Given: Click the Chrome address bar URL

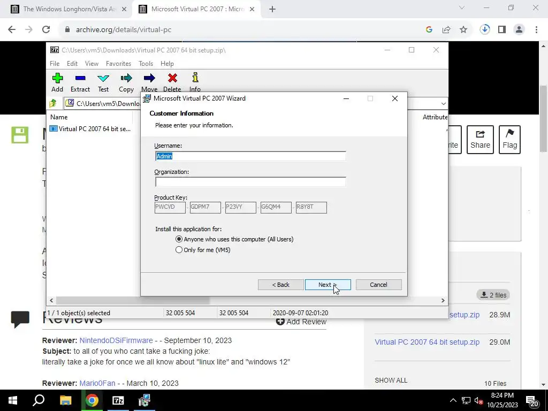Looking at the screenshot, I should pyautogui.click(x=124, y=30).
